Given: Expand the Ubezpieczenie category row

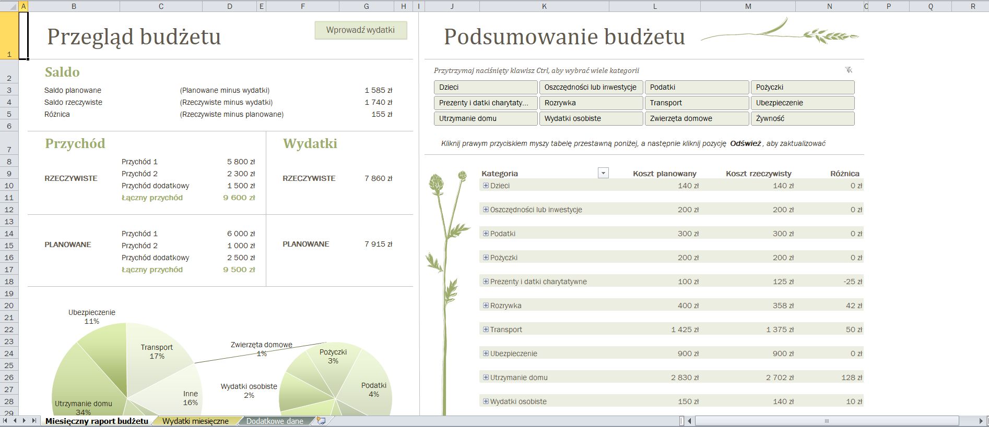Looking at the screenshot, I should coord(486,353).
